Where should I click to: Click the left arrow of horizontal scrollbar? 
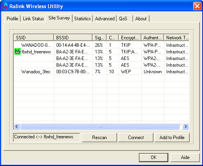[x=17, y=126]
